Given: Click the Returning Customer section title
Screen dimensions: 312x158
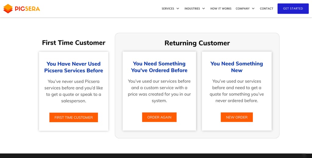Looking at the screenshot, I should [197, 43].
